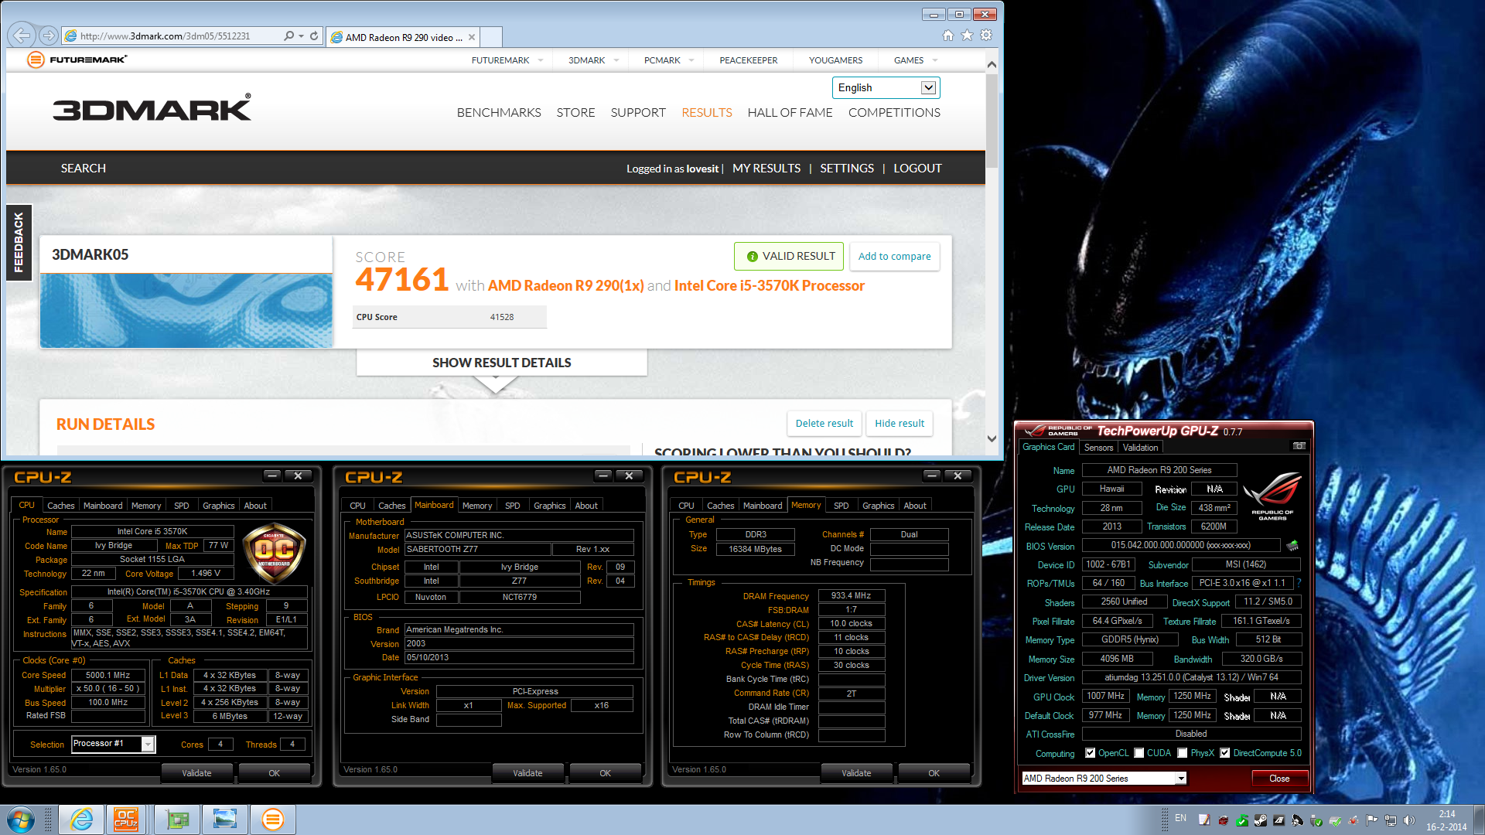Click the browser forward arrow

point(49,36)
